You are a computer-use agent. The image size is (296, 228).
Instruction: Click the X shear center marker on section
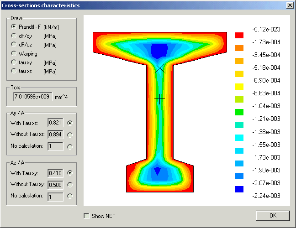pos(159,68)
